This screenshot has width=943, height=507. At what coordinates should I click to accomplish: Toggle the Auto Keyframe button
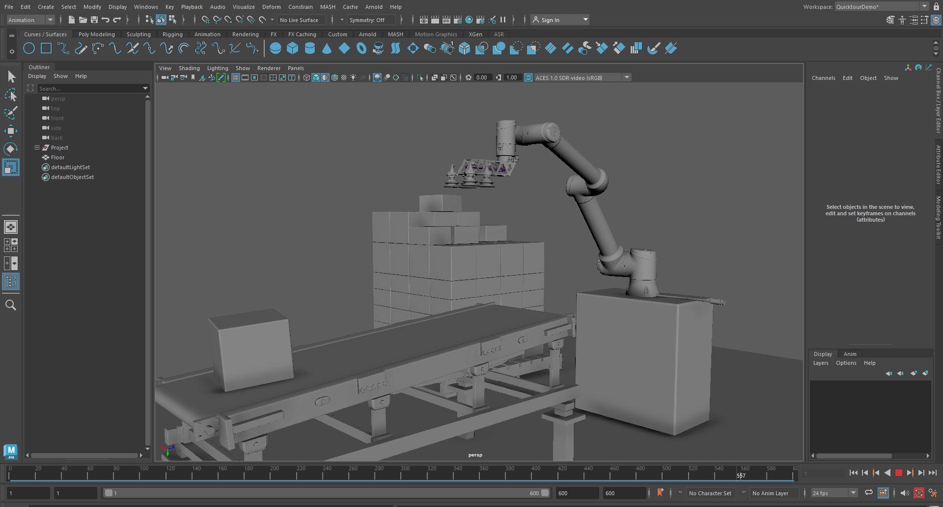pyautogui.click(x=918, y=493)
